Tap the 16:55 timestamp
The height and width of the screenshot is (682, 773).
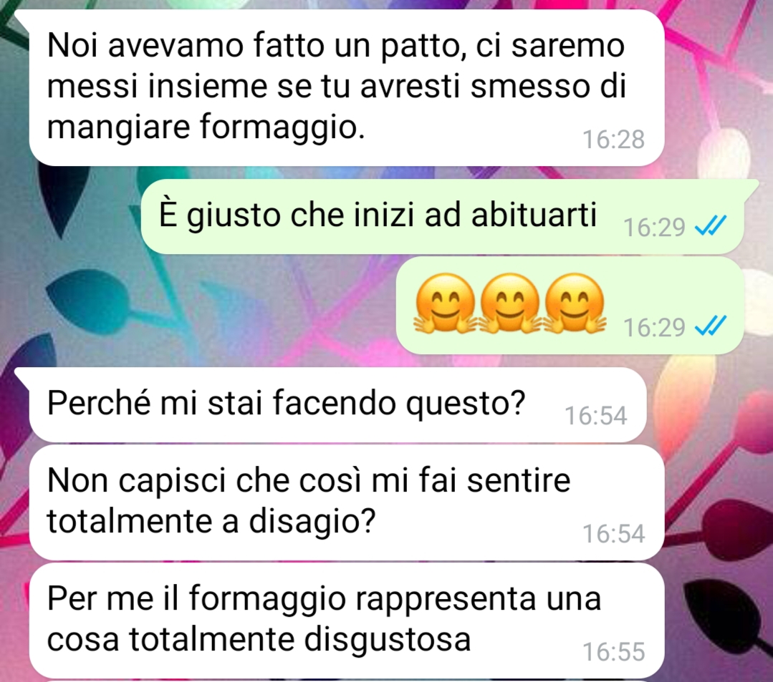[613, 652]
